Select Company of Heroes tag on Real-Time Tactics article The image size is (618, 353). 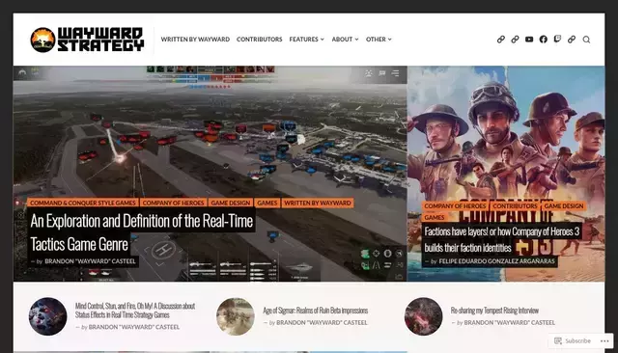tap(173, 204)
